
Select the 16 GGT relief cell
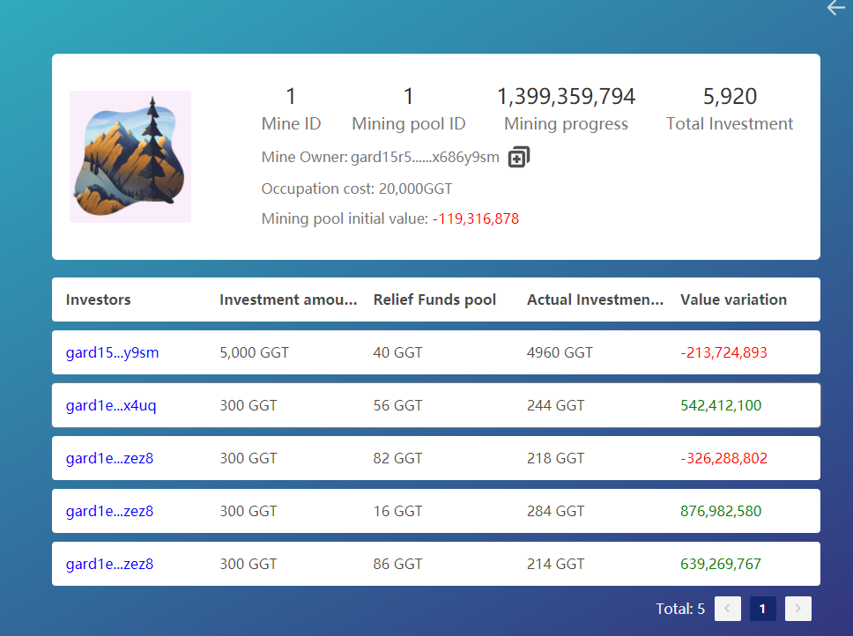pyautogui.click(x=397, y=510)
